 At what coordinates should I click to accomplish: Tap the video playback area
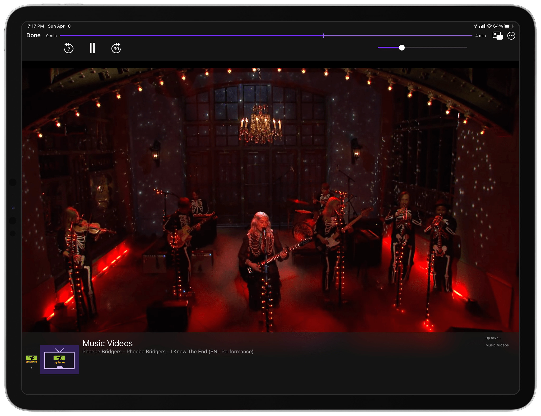(270, 200)
